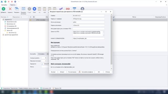Screen dimensions: 168x94
Task: Click the purple round icon in title bar
Action: (15, 2)
